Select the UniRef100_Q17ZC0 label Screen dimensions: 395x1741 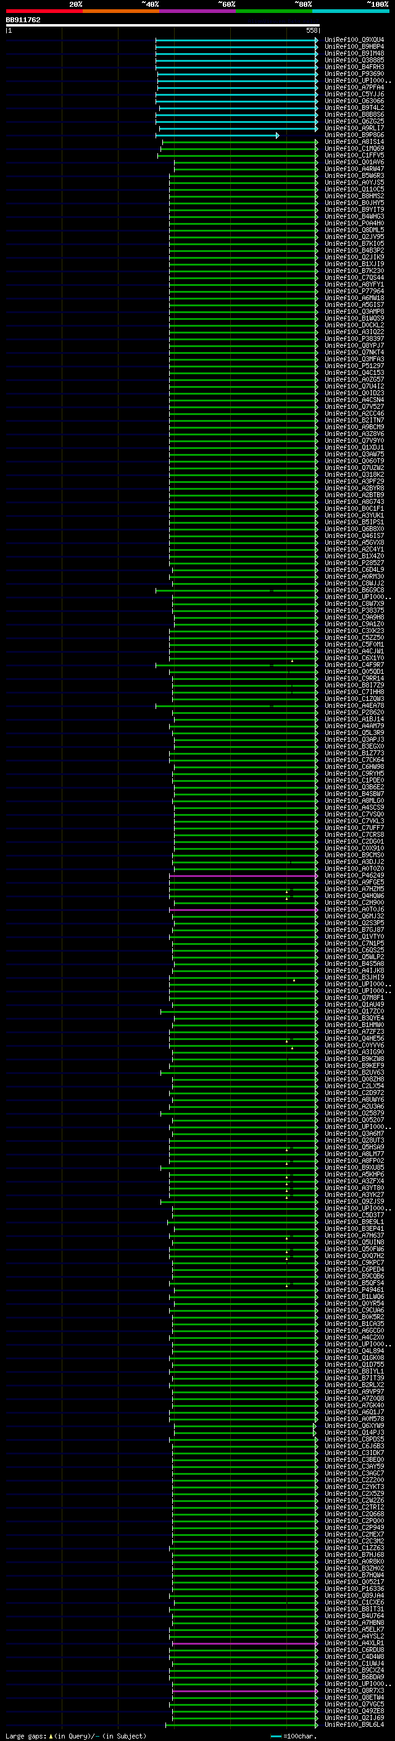point(354,1011)
